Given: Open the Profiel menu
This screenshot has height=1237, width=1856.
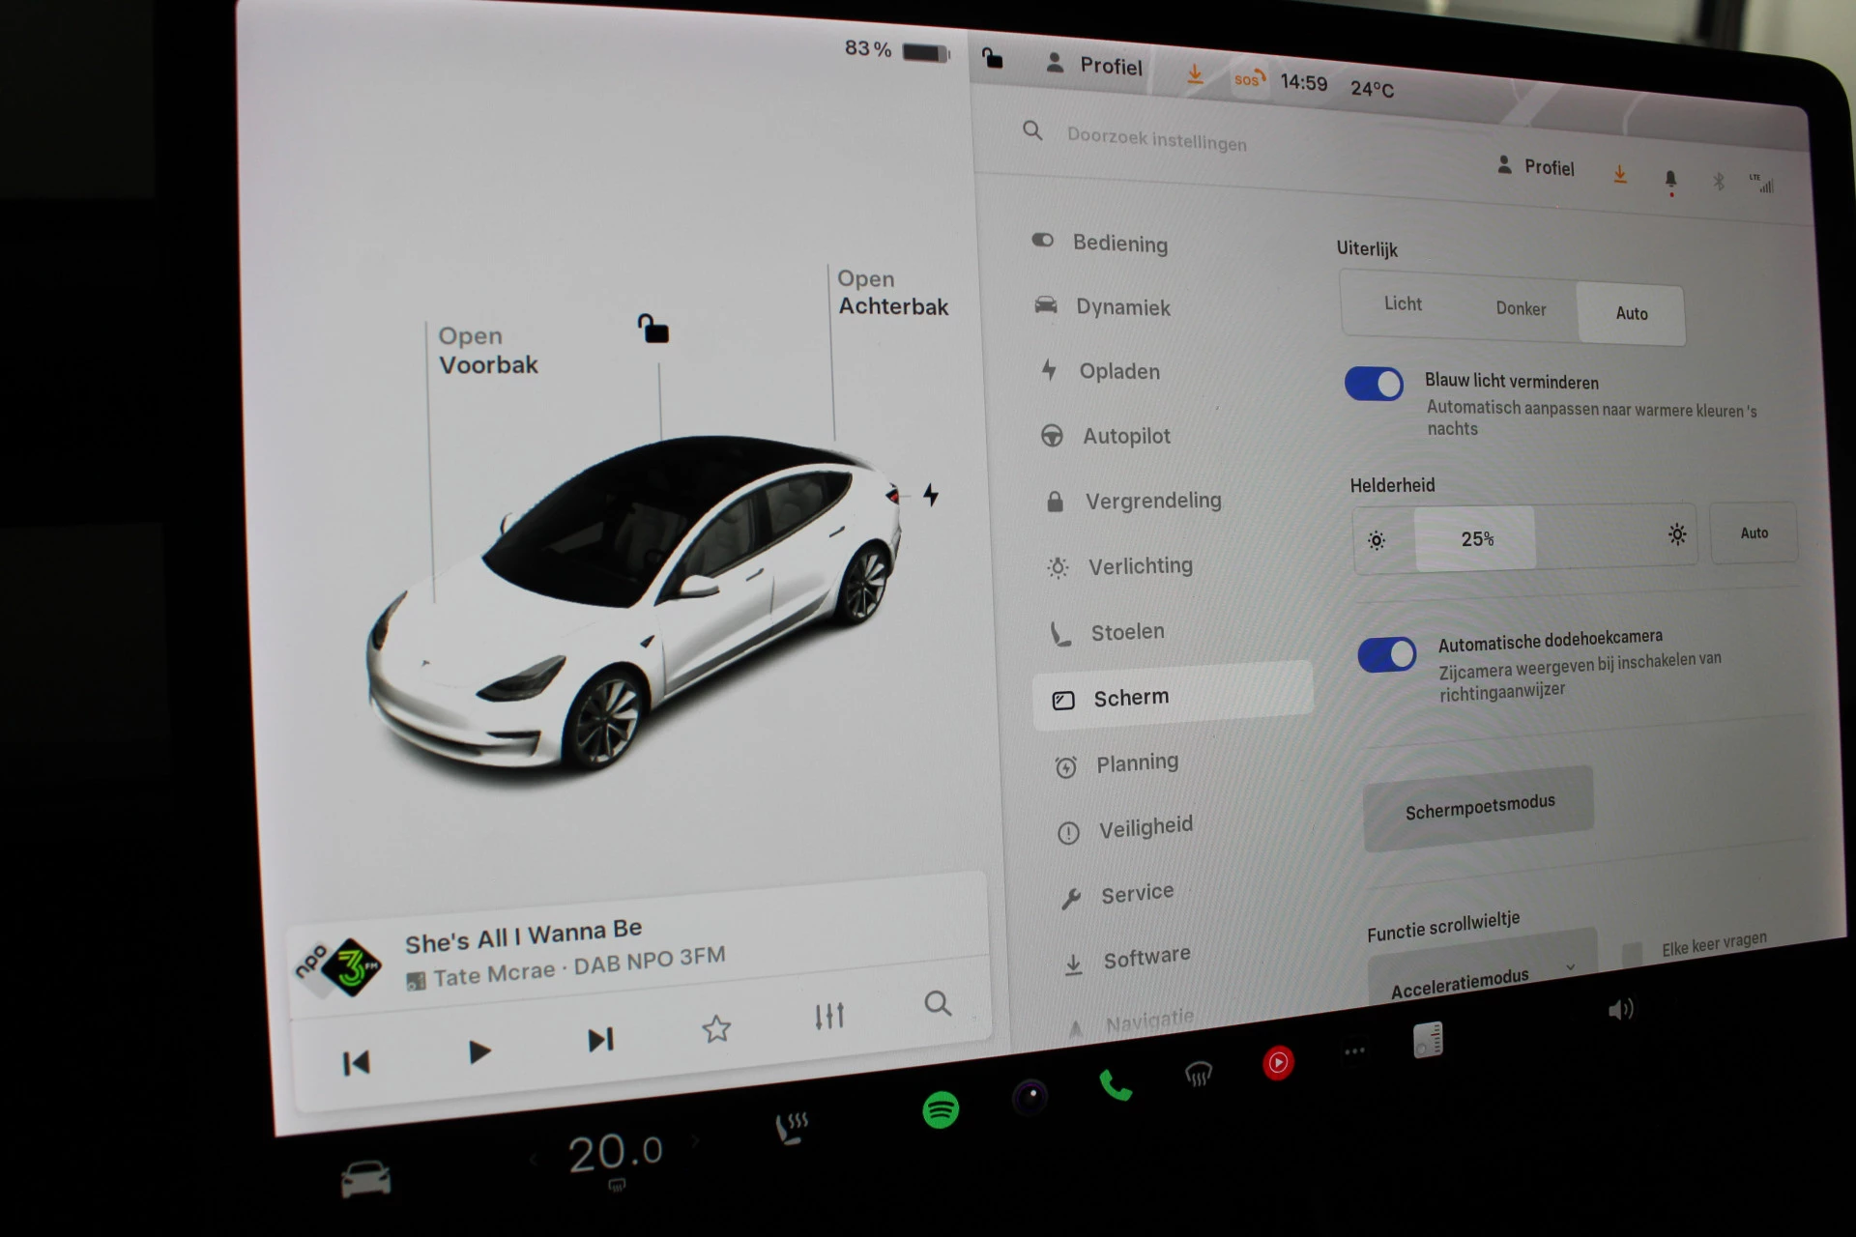Looking at the screenshot, I should [x=1093, y=66].
